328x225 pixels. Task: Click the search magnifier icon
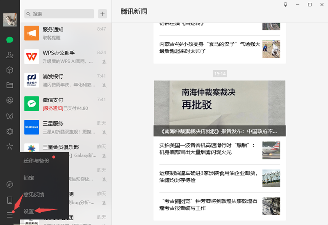[x=28, y=14]
